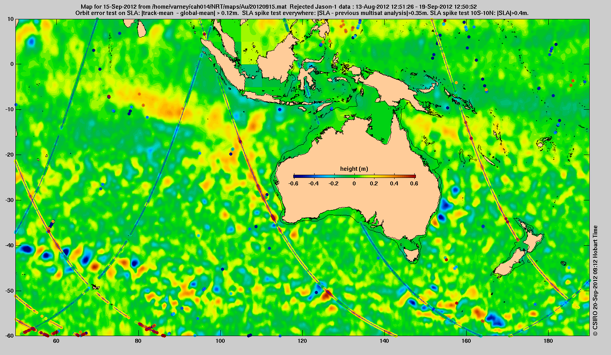Click the 'height (m)' colorbar label
This screenshot has width=611, height=355.
point(354,169)
